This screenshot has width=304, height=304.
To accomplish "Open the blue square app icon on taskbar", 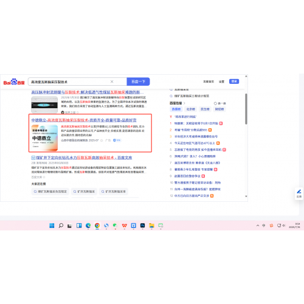I will pyautogui.click(x=133, y=226).
